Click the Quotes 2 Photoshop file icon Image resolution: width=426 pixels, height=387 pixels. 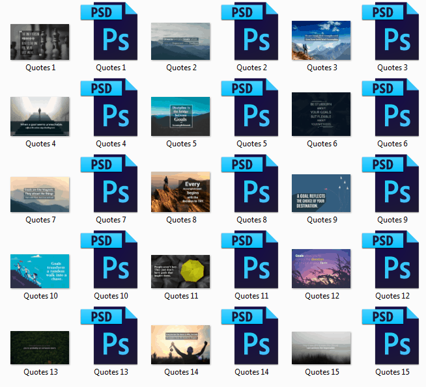tap(251, 32)
